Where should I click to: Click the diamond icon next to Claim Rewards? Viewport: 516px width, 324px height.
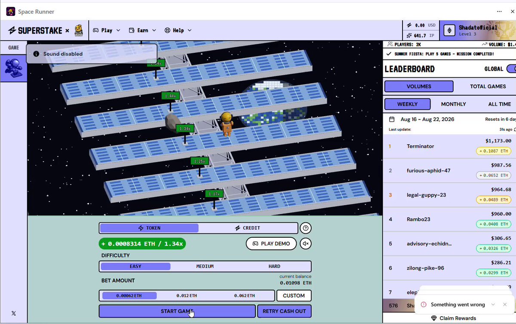coord(434,318)
